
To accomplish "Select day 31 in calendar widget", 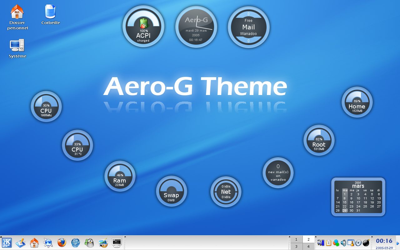I will pos(358,211).
